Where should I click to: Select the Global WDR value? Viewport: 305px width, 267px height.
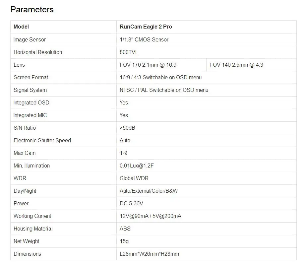tap(134, 178)
